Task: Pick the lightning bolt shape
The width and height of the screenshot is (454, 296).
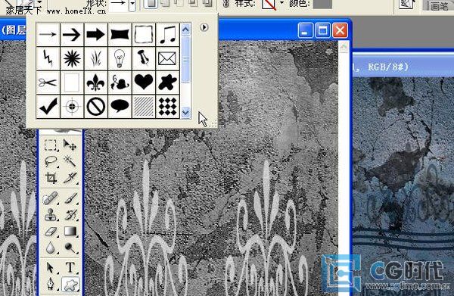Action: [48, 58]
